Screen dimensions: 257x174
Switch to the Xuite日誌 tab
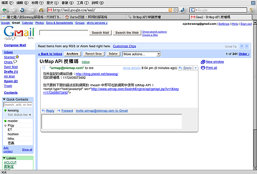[95, 17]
